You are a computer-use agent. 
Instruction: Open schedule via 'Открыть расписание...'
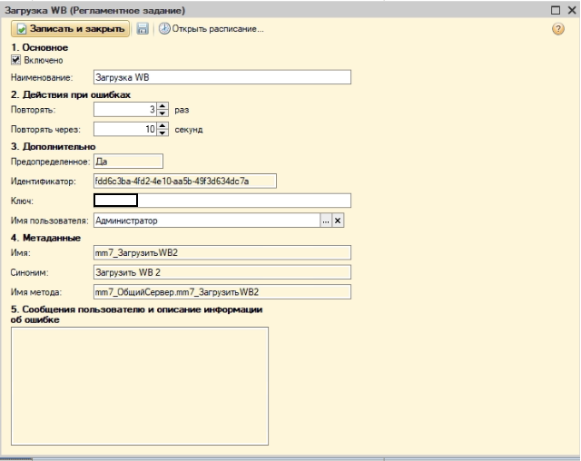(x=212, y=29)
